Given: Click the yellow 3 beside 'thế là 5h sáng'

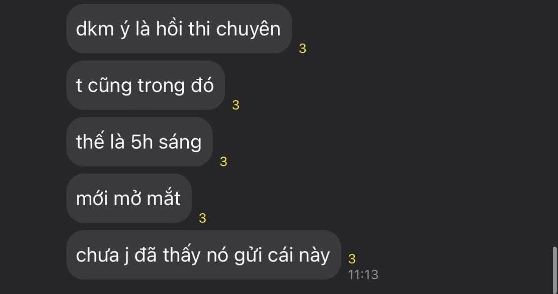Looking at the screenshot, I should (224, 162).
